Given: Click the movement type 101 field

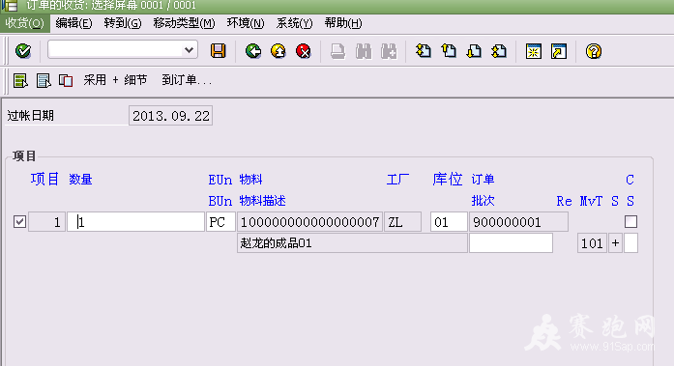Looking at the screenshot, I should pos(592,243).
